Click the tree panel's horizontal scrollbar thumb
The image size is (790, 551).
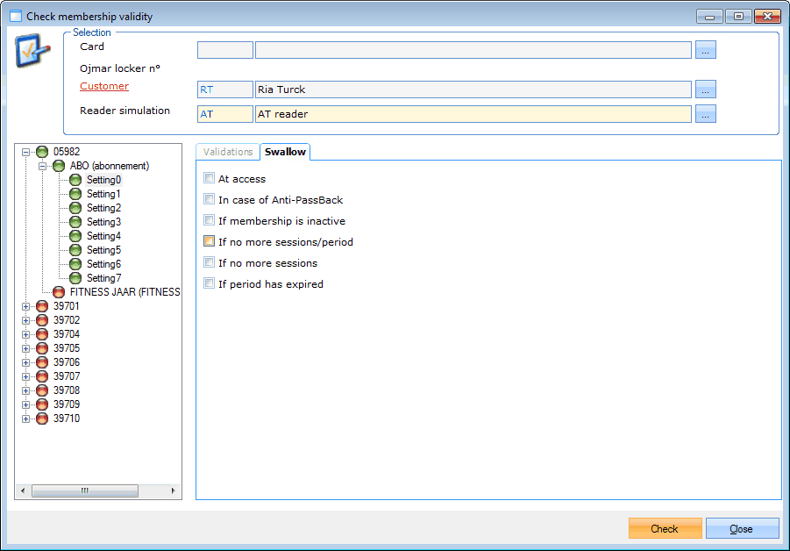pyautogui.click(x=84, y=491)
